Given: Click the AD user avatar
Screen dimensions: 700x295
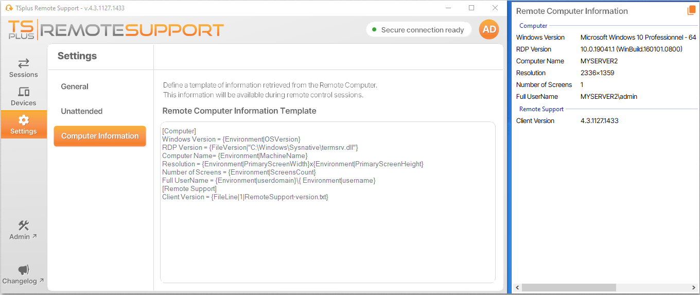Looking at the screenshot, I should click(x=489, y=29).
